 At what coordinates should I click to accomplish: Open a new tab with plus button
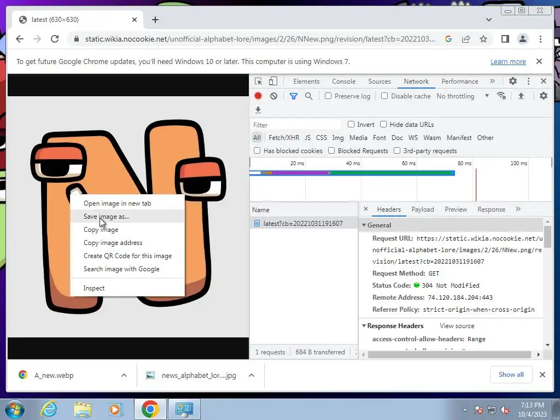click(x=155, y=20)
